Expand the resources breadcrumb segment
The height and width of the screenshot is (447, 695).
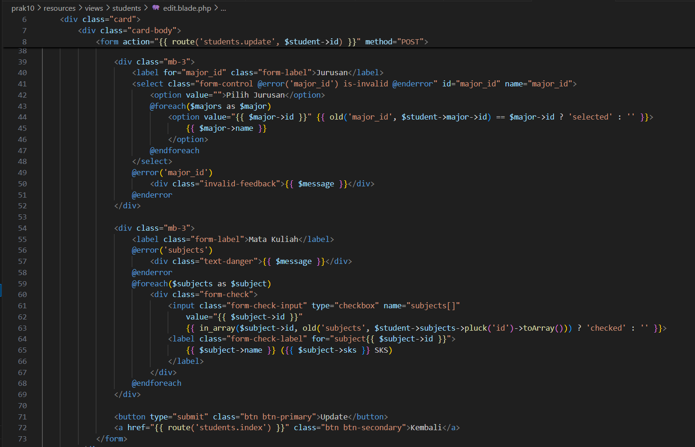[x=59, y=8]
